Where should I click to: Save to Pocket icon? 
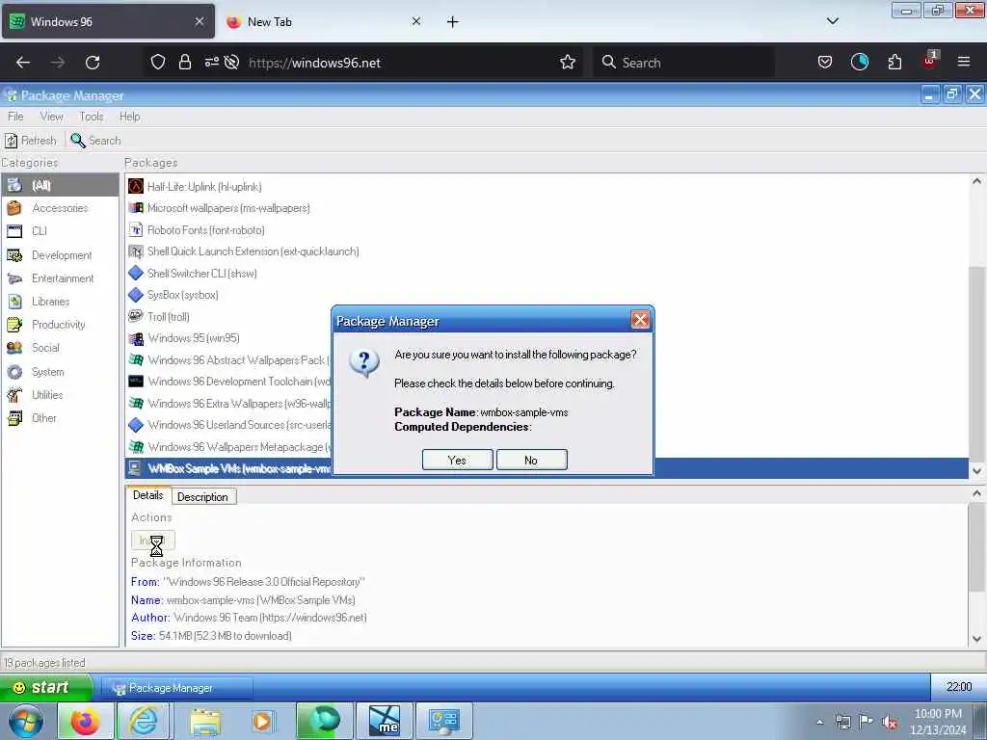point(825,63)
